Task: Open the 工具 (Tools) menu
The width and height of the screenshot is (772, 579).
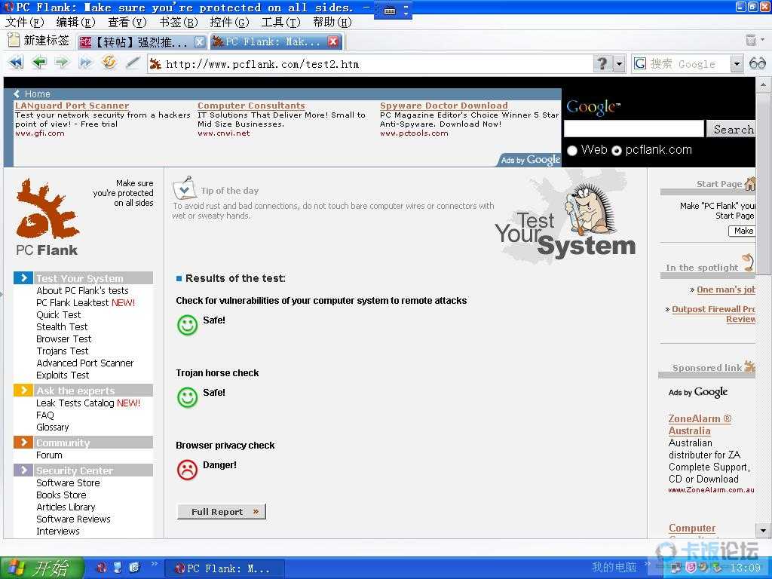Action: click(280, 23)
